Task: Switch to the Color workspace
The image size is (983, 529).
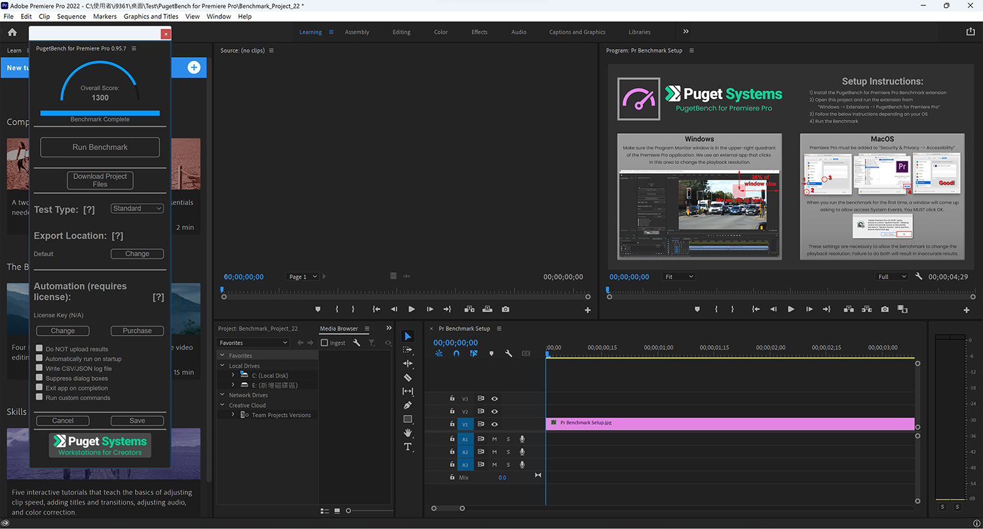Action: pyautogui.click(x=441, y=32)
